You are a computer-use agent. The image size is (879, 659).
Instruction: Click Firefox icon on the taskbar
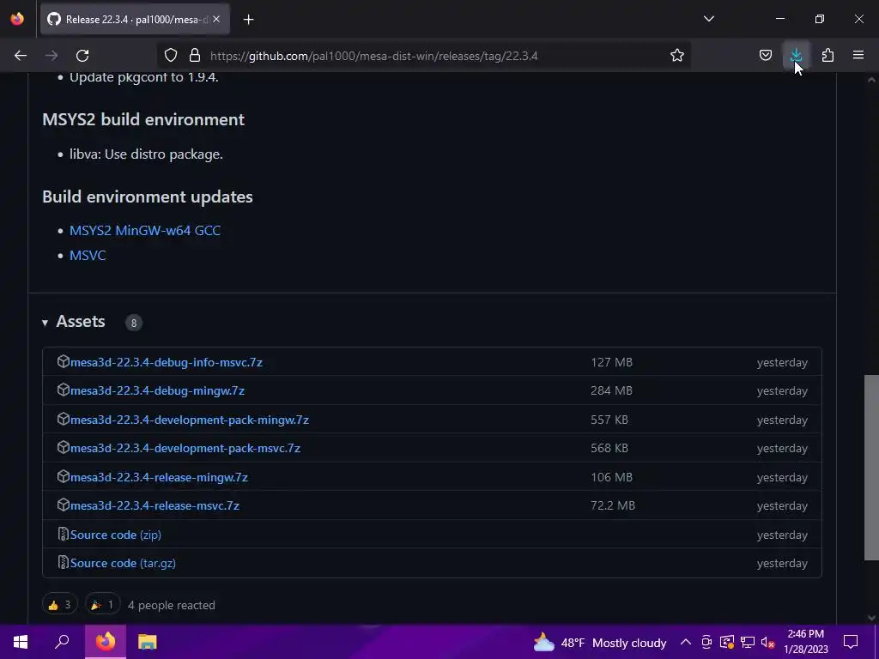coord(106,642)
